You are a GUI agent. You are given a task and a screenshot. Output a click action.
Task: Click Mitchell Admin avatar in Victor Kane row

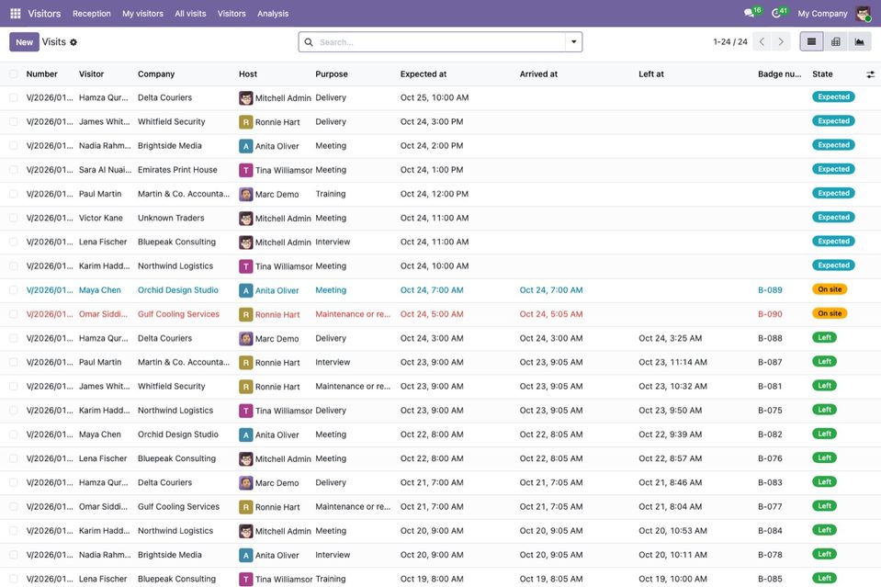(245, 218)
